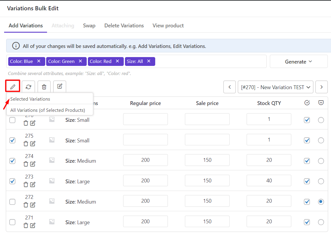Screen dimensions: 331x248
Task: Remove the Color: Blue attribute tag
Action: [39, 61]
